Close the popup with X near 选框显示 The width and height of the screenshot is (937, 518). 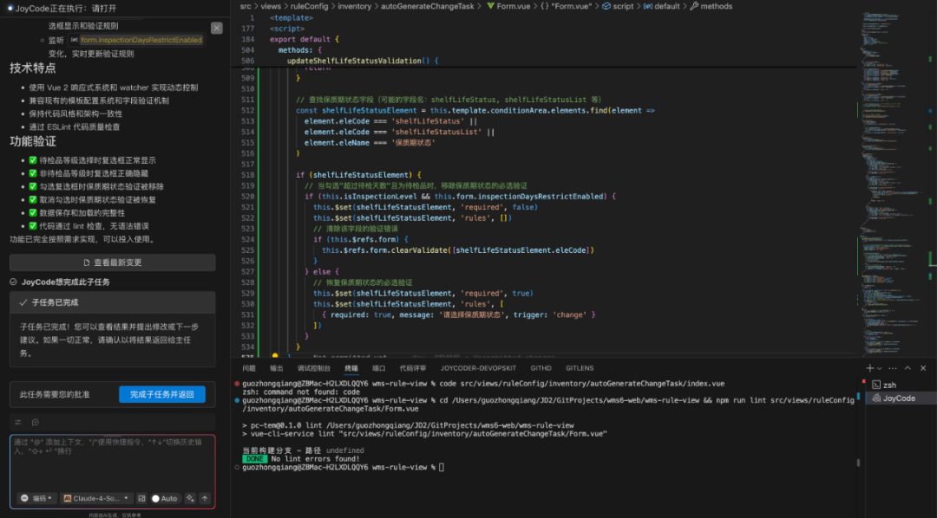pyautogui.click(x=217, y=28)
